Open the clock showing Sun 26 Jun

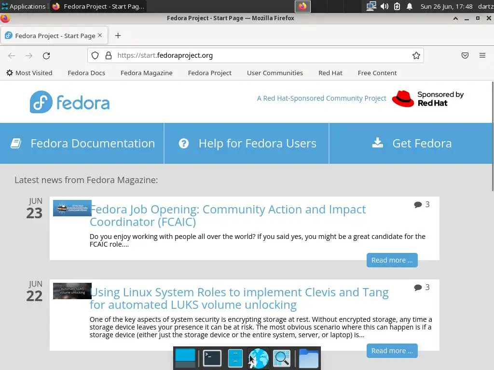click(446, 6)
